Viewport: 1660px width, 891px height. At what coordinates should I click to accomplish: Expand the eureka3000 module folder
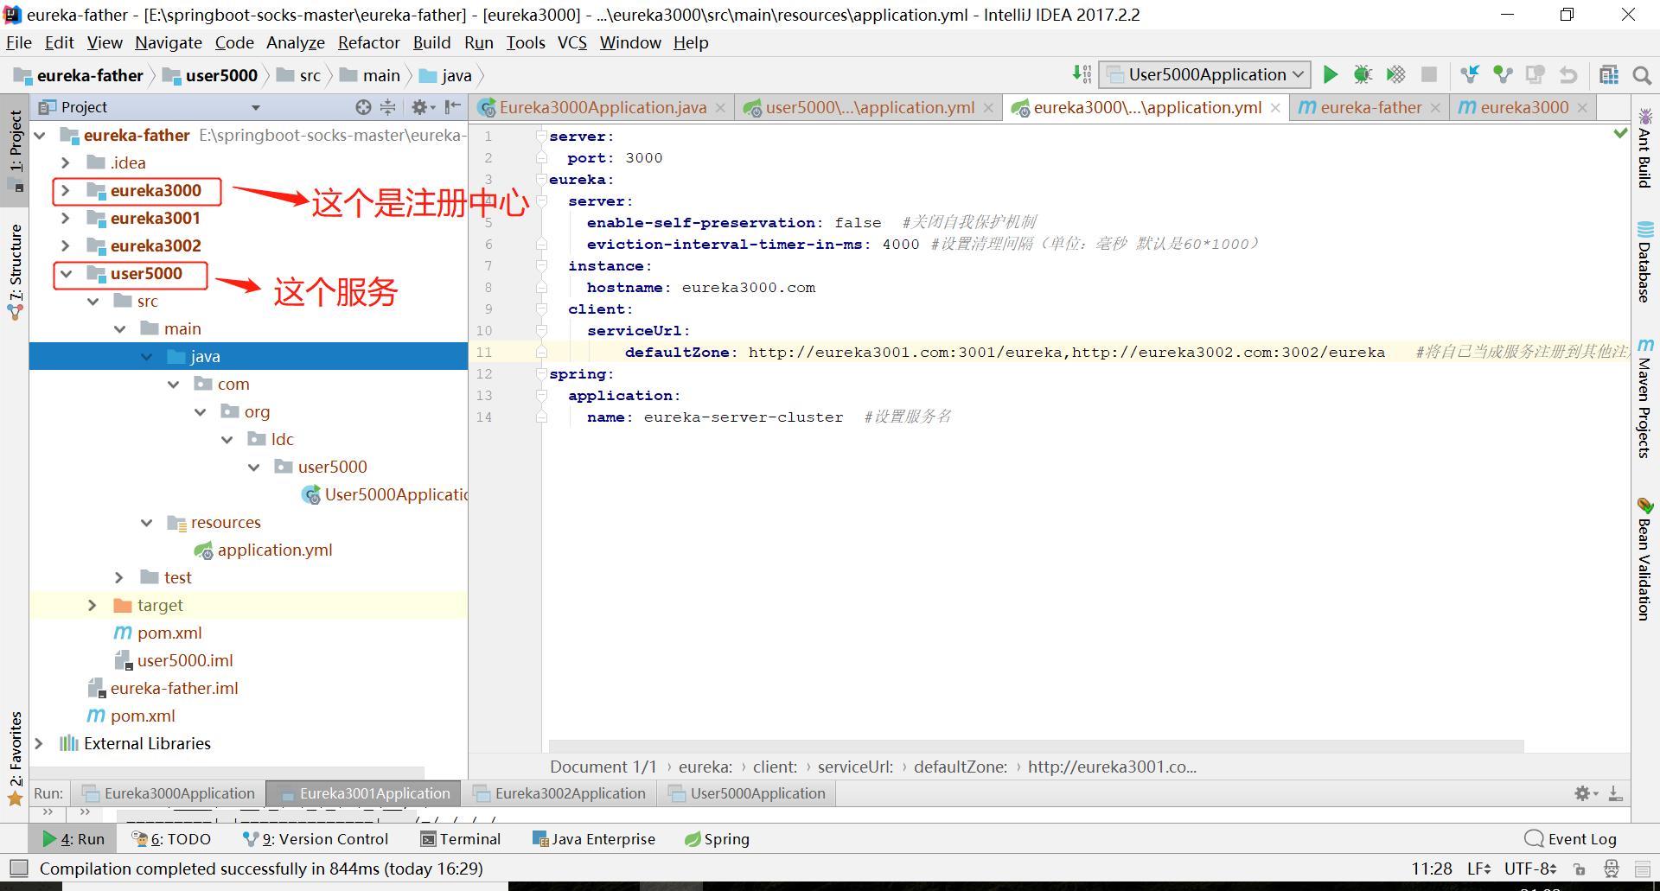click(66, 190)
